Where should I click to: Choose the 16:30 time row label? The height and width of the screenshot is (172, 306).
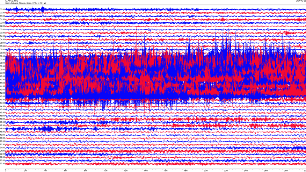coord(3,119)
